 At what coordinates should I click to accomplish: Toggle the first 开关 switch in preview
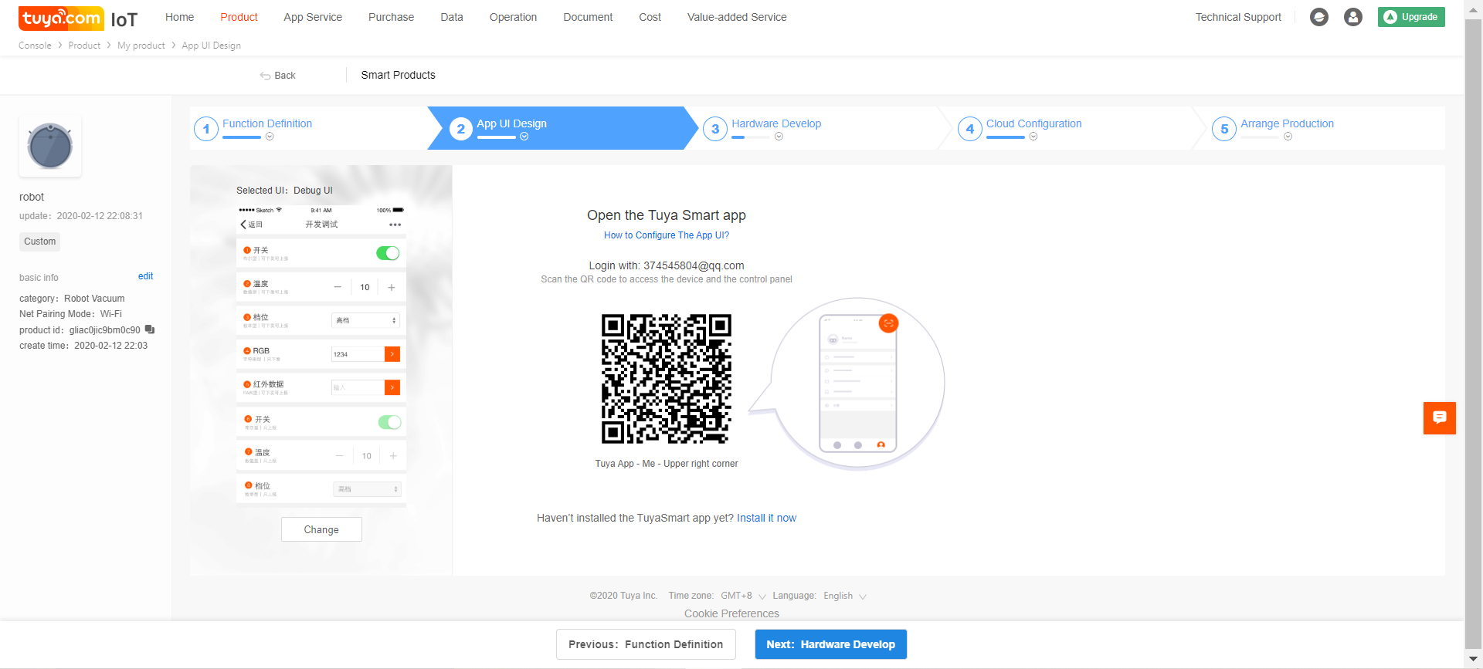(388, 253)
